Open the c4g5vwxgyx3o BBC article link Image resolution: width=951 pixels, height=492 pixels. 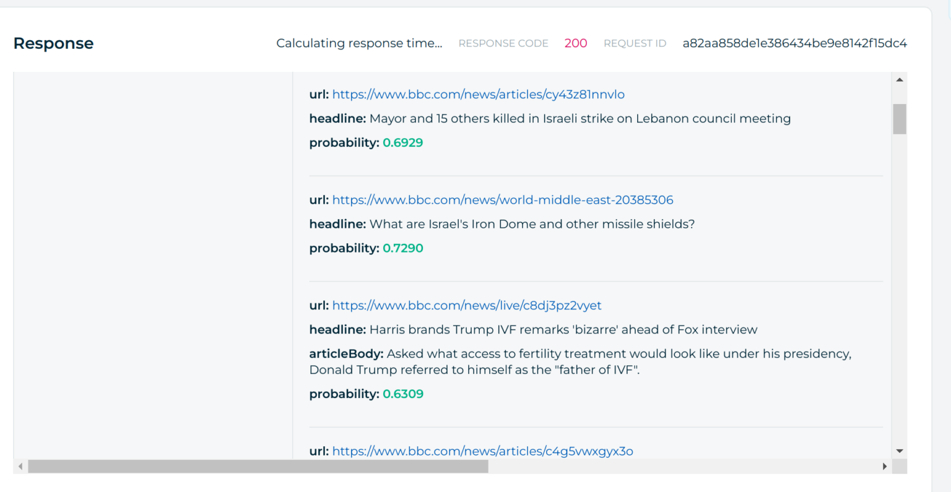483,451
